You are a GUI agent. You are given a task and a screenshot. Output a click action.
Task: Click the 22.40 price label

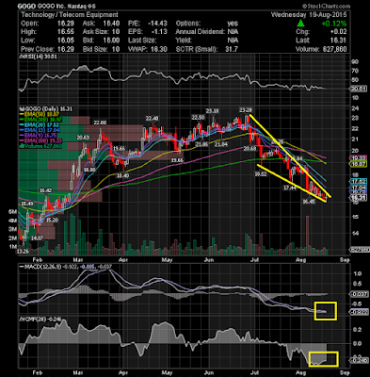tap(152, 119)
